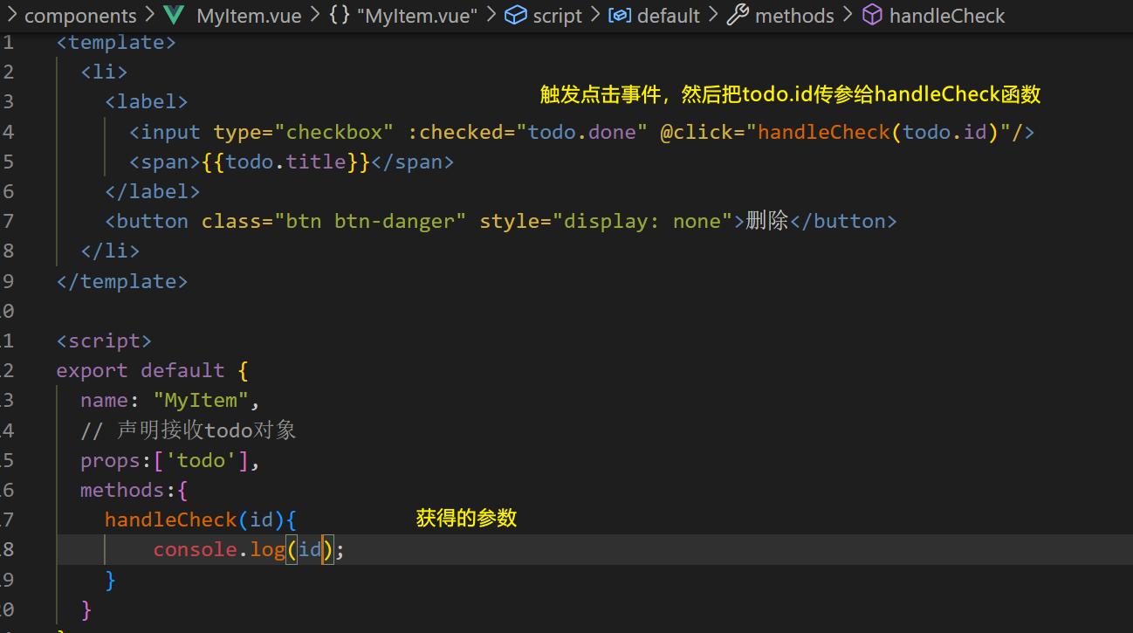Open the script breadcrumb segment
The width and height of the screenshot is (1133, 633).
pyautogui.click(x=557, y=16)
